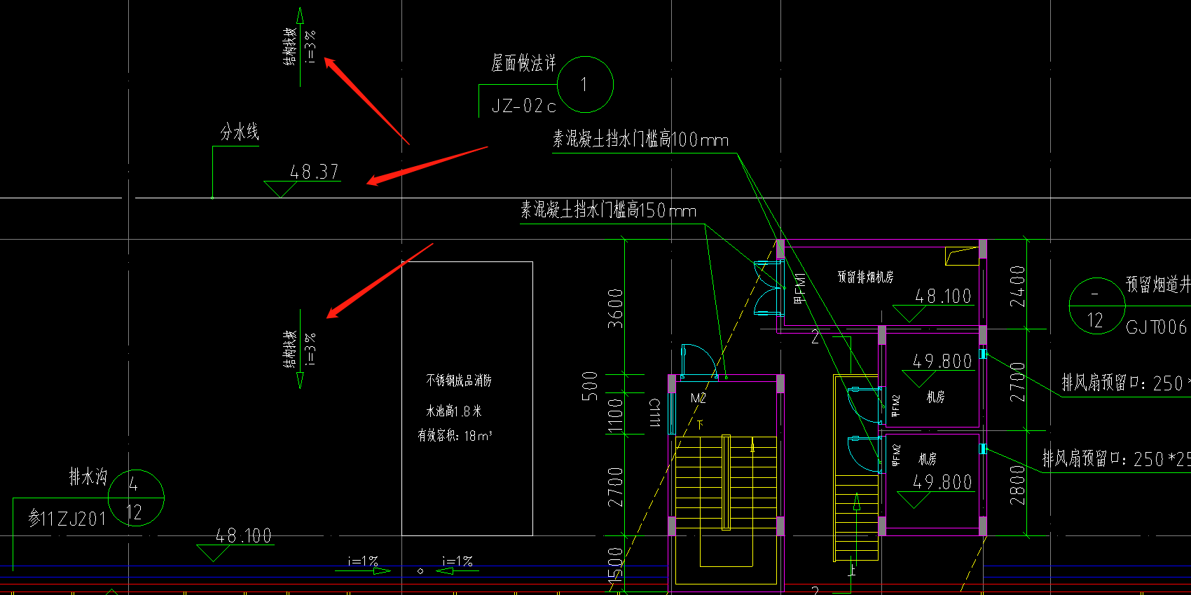Select the 2700 dimension right of the 机房

click(1017, 382)
